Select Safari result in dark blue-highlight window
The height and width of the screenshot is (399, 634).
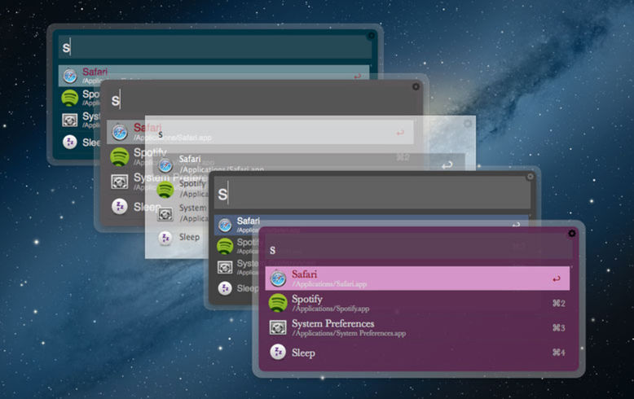[371, 226]
